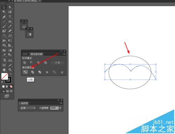Select the Selection tool (black arrow)
Screen dimensions: 175x134
pyautogui.click(x=4, y=7)
